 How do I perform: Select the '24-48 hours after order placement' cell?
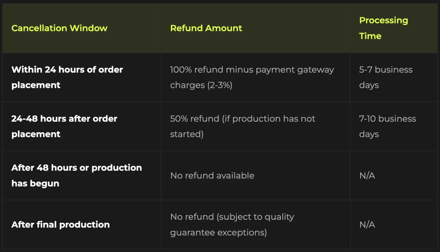pyautogui.click(x=64, y=126)
